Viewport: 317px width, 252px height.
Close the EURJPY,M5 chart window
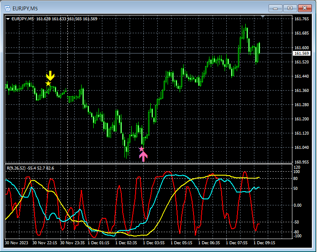[304, 8]
